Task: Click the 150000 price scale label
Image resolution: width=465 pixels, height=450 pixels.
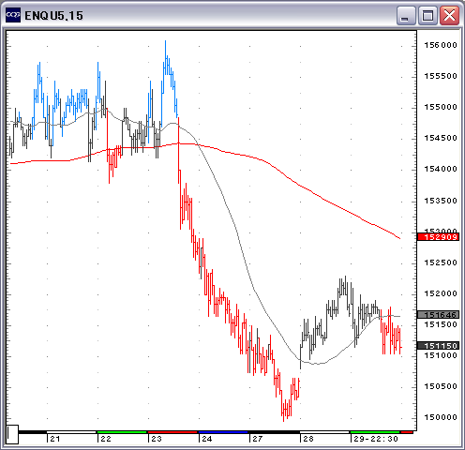Action: 441,417
